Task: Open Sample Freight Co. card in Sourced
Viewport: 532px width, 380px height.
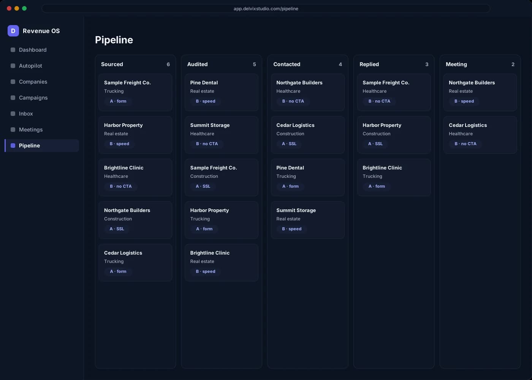Action: tap(135, 92)
